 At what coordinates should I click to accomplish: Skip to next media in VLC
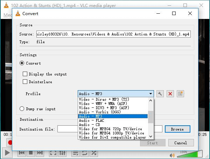(x=40, y=153)
